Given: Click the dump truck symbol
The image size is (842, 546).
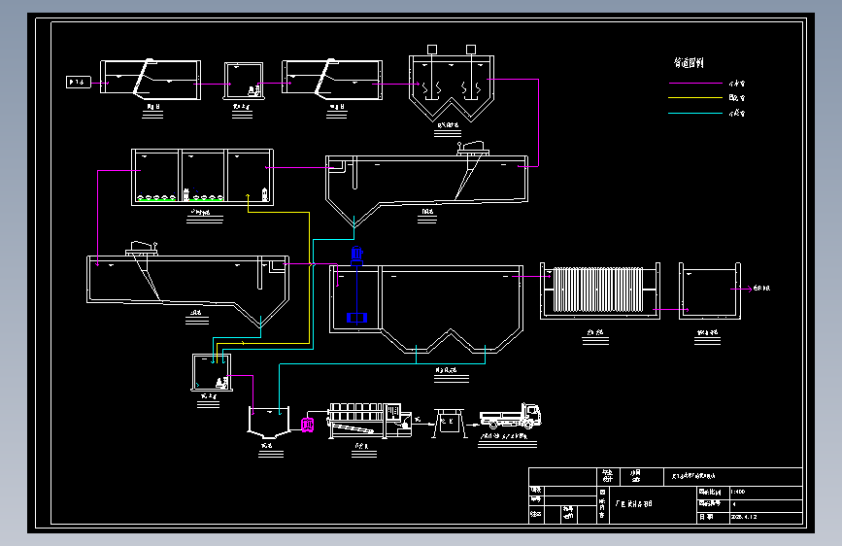Looking at the screenshot, I should click(511, 416).
